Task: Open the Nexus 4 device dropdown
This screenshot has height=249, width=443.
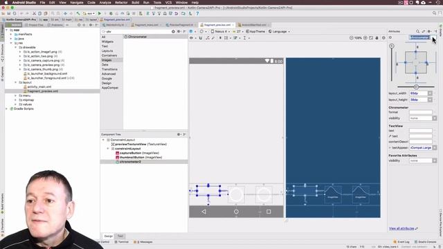Action: tap(220, 31)
